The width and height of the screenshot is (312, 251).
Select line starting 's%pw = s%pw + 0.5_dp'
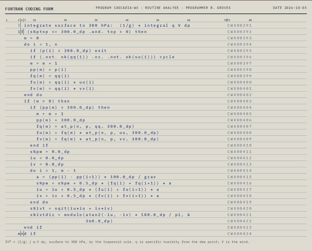[104, 183]
